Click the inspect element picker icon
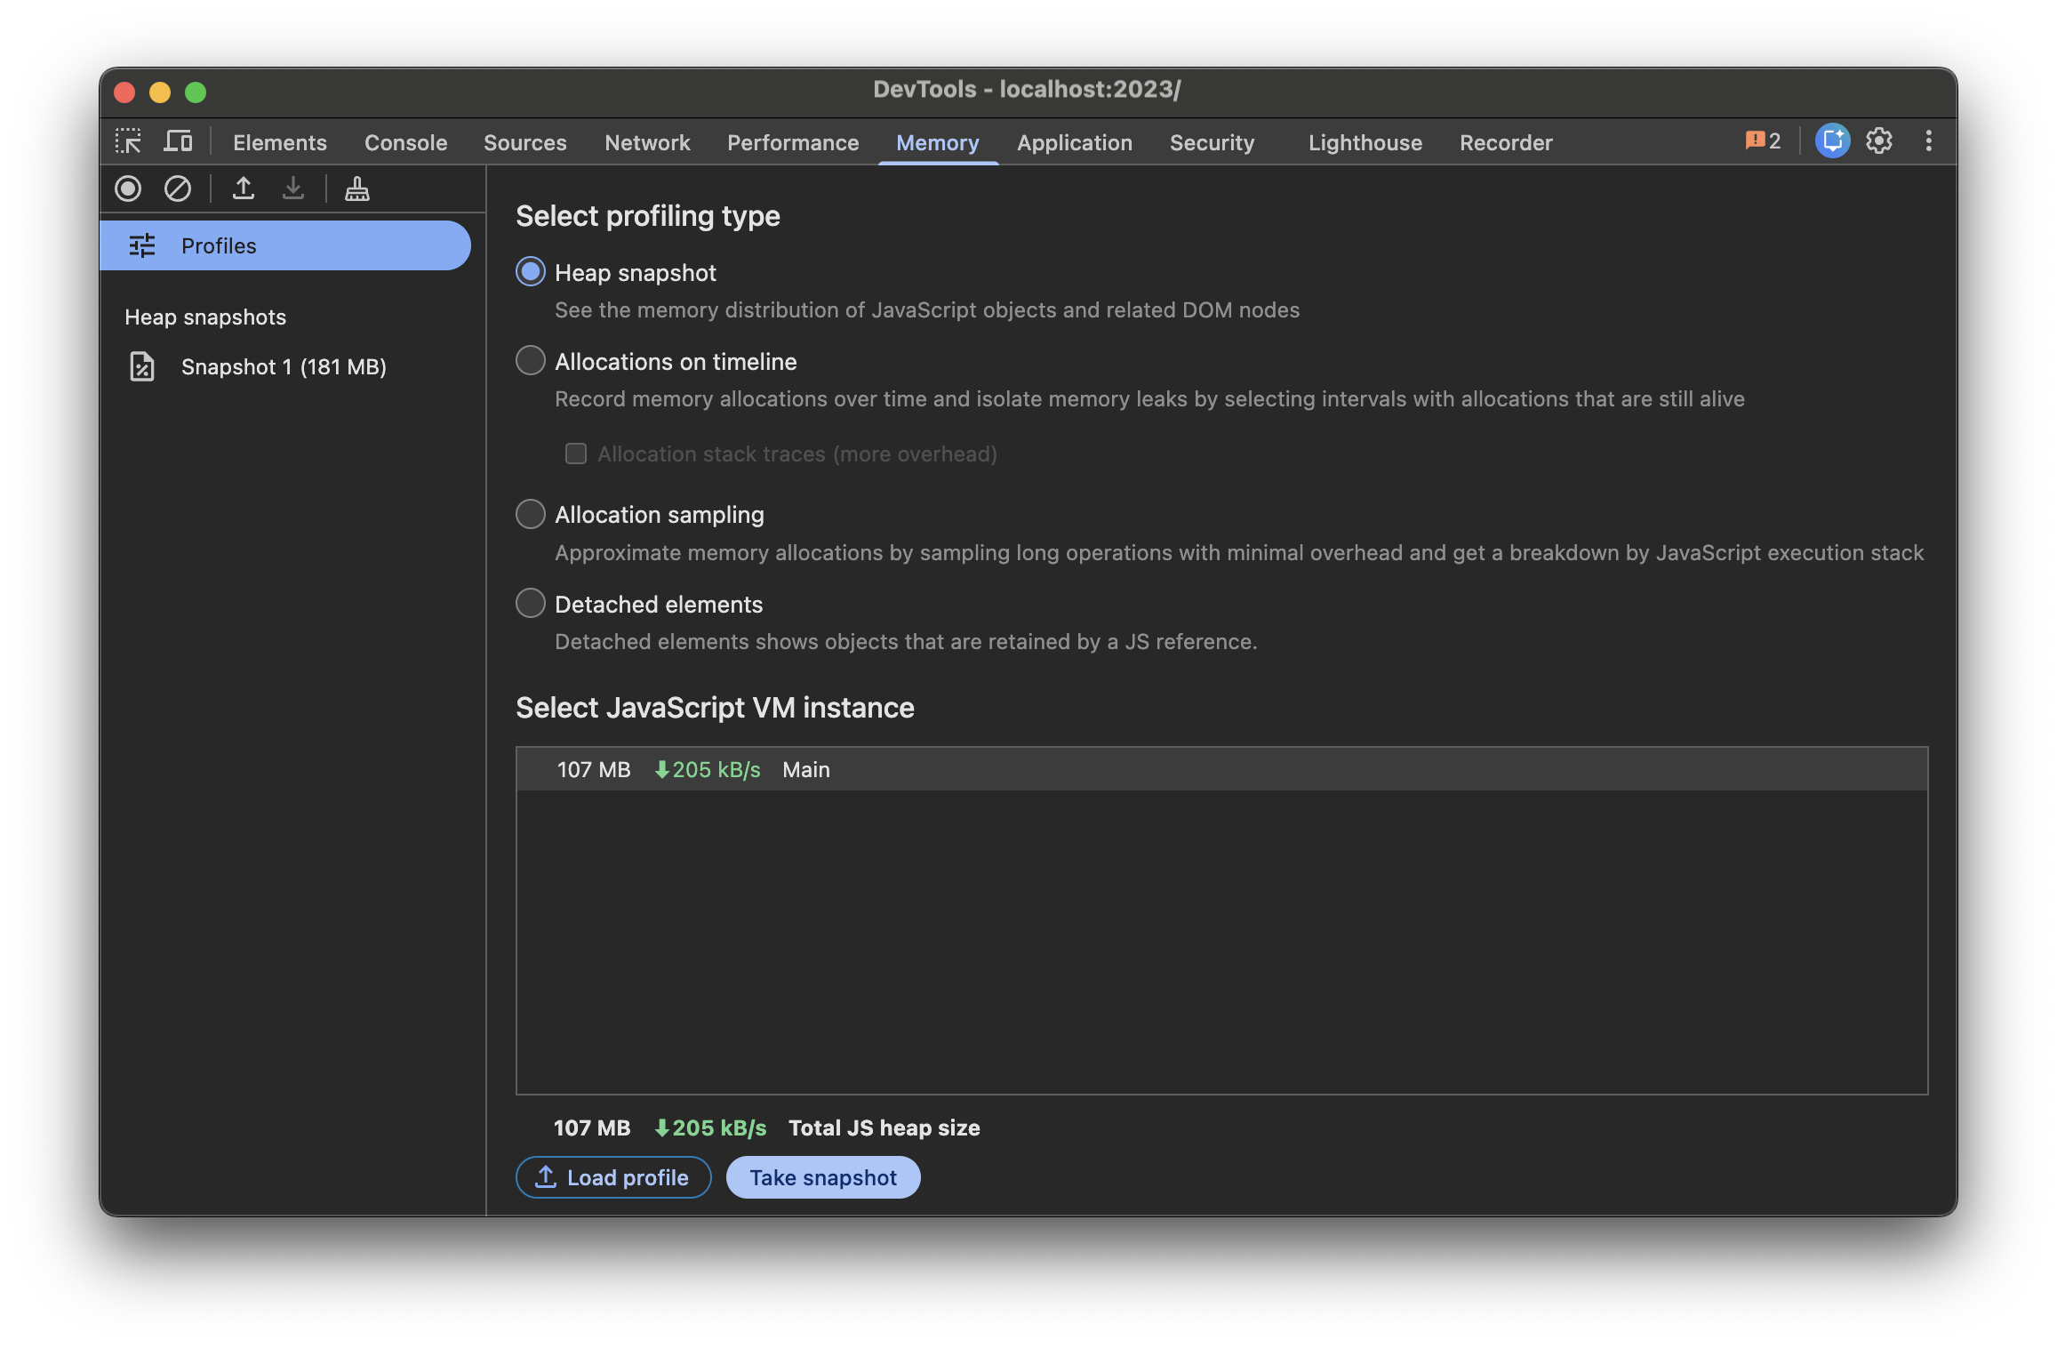 pos(128,141)
